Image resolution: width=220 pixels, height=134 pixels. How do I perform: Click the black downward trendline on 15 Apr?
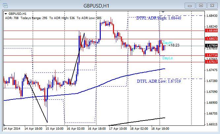[x=36, y=98]
